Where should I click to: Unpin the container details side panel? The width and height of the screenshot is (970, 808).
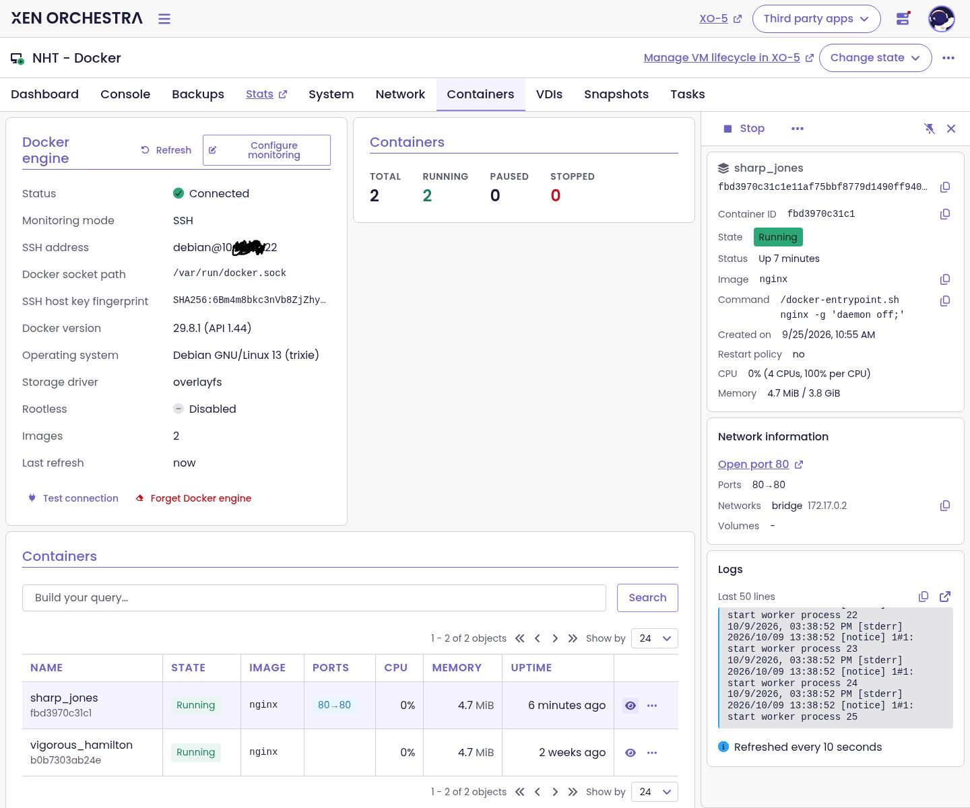coord(930,129)
